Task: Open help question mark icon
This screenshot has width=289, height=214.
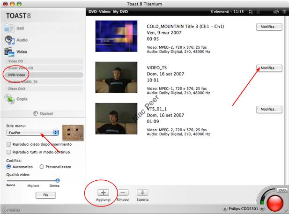Action: [x=284, y=12]
